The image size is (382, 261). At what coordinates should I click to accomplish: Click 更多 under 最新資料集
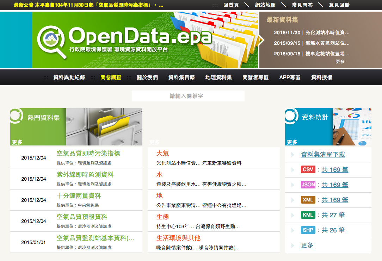(340, 61)
